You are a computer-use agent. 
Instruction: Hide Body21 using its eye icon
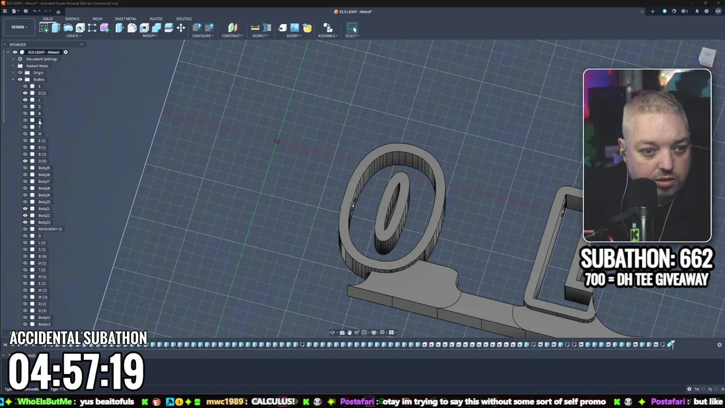[x=25, y=209]
